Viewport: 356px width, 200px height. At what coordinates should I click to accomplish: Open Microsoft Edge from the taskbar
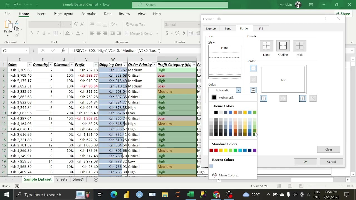click(114, 194)
